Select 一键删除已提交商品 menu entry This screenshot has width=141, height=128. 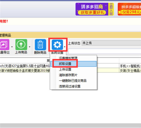[73, 81]
